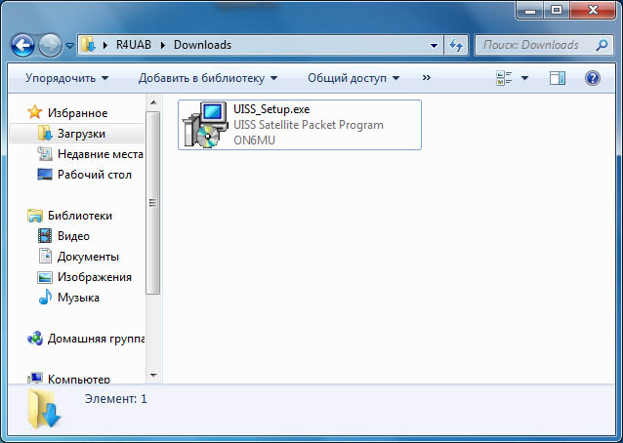Click the UISS_Setup.exe installer icon
This screenshot has width=623, height=443.
[x=205, y=125]
